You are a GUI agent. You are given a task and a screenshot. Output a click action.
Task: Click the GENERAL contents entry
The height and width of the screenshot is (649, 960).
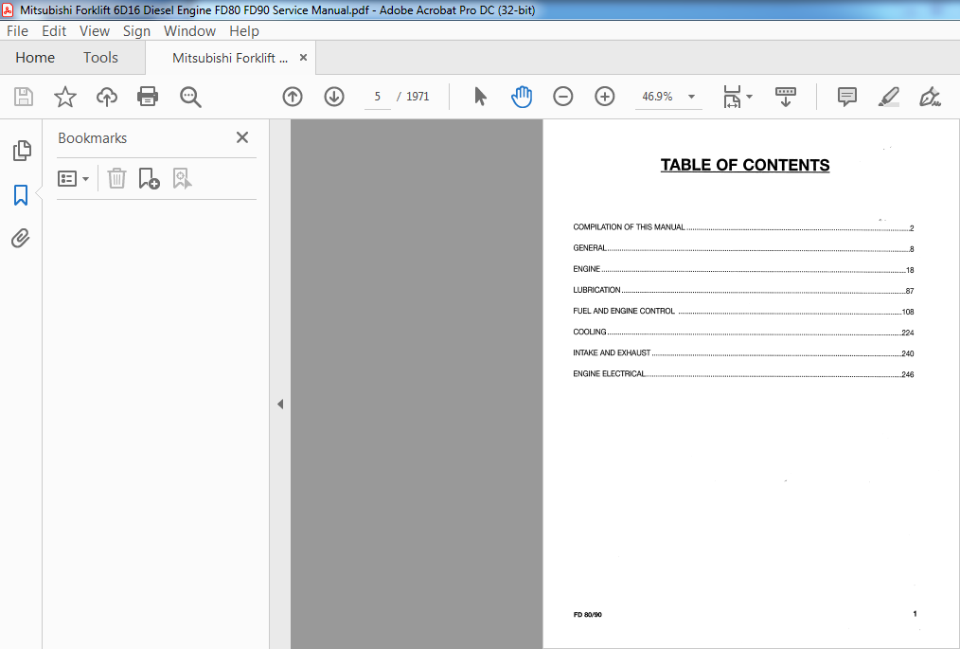(x=743, y=248)
